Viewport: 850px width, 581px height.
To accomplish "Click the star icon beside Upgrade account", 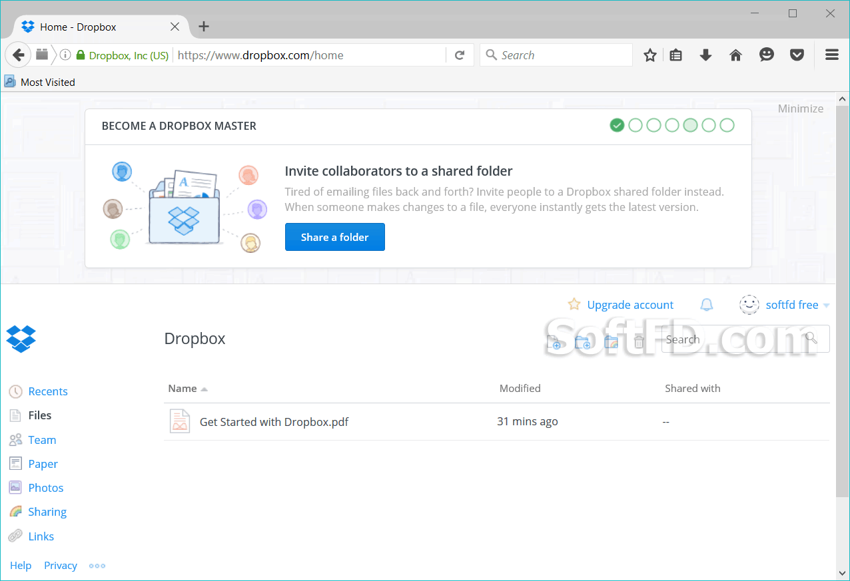I will pyautogui.click(x=574, y=305).
